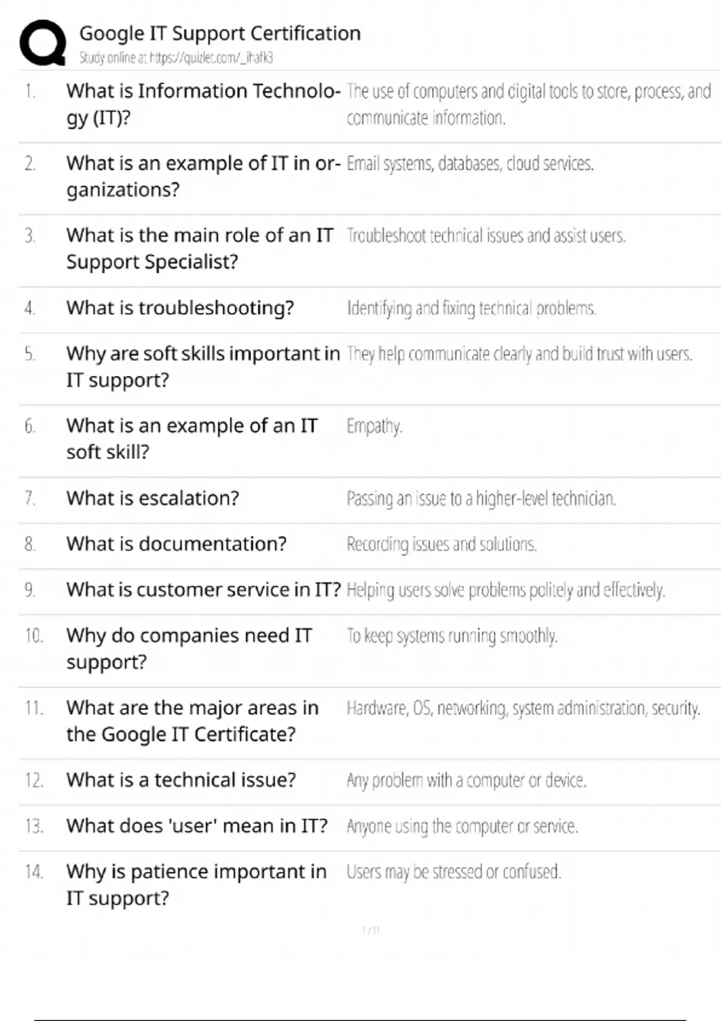
Task: Click the answer about email systems, databases
Action: click(470, 163)
